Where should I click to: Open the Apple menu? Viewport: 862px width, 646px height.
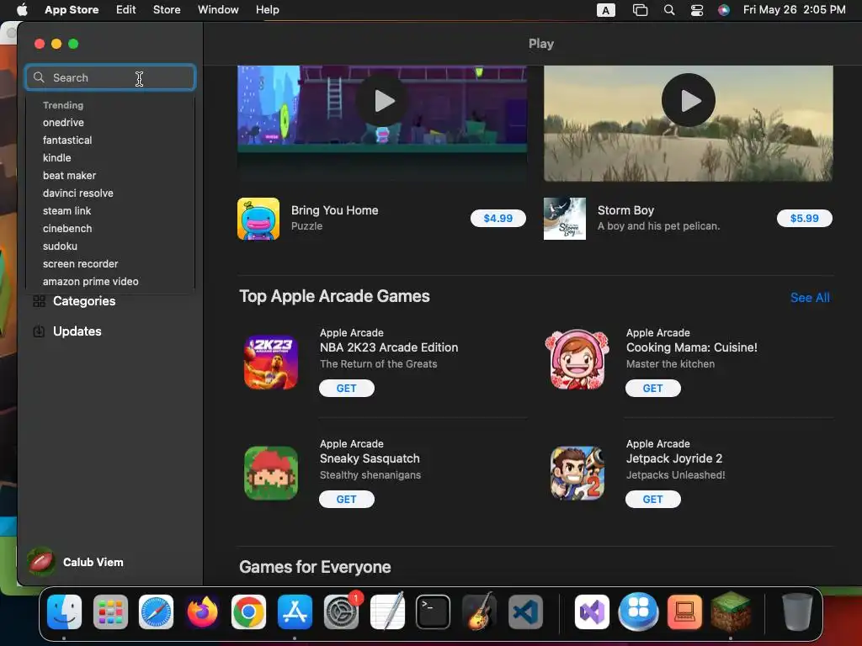pos(22,10)
